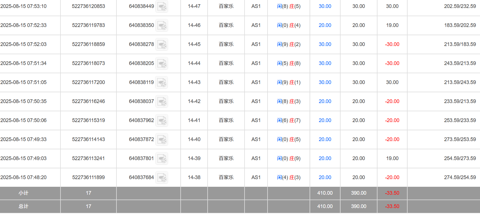Open video replay icon beside game 640838449

point(162,7)
